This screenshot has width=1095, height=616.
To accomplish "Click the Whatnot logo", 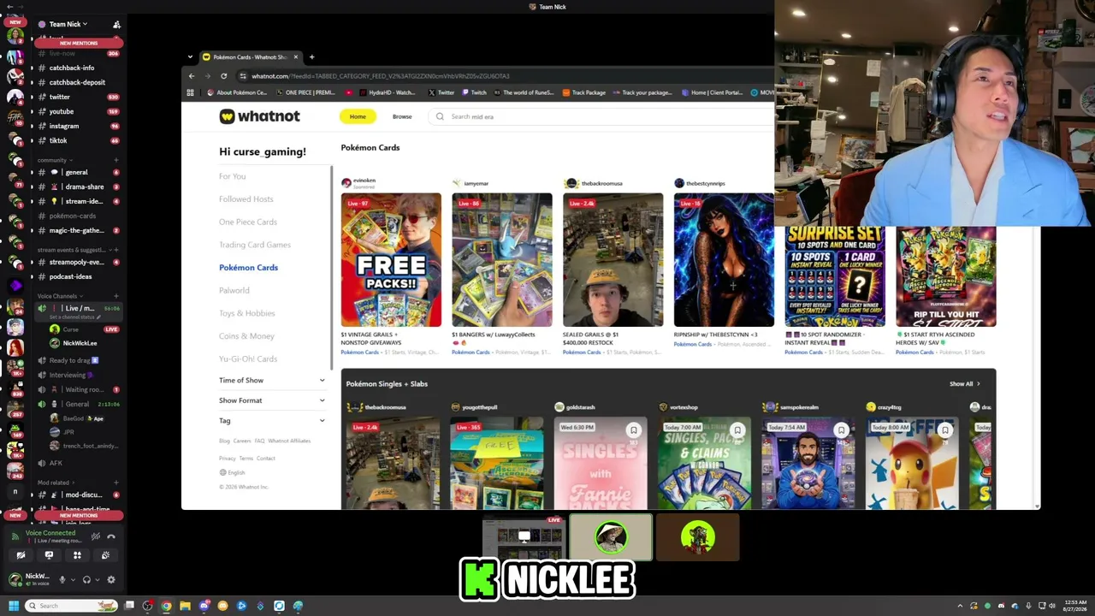I will click(x=260, y=116).
